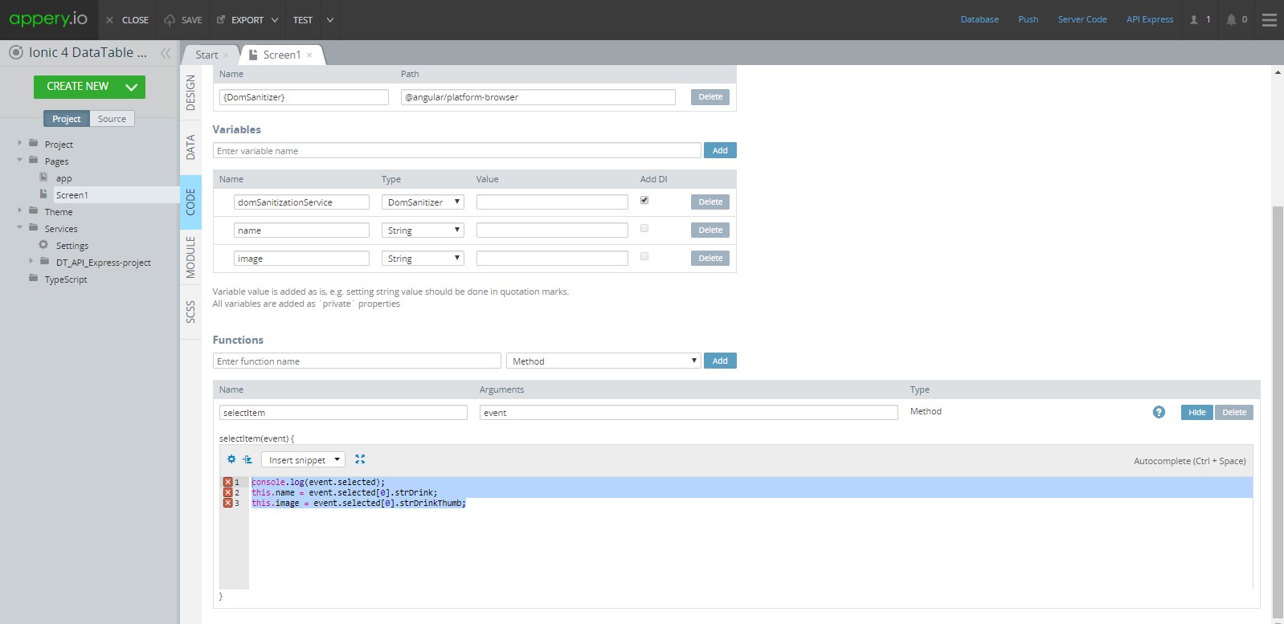Toggle Add DI checkbox for image variable
This screenshot has width=1284, height=624.
[644, 256]
